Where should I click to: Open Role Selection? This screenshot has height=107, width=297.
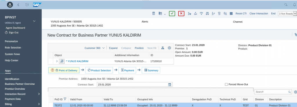[x=13, y=48]
